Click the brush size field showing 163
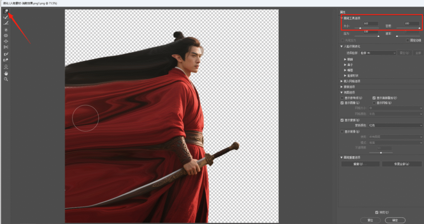The image size is (424, 224). (x=370, y=24)
